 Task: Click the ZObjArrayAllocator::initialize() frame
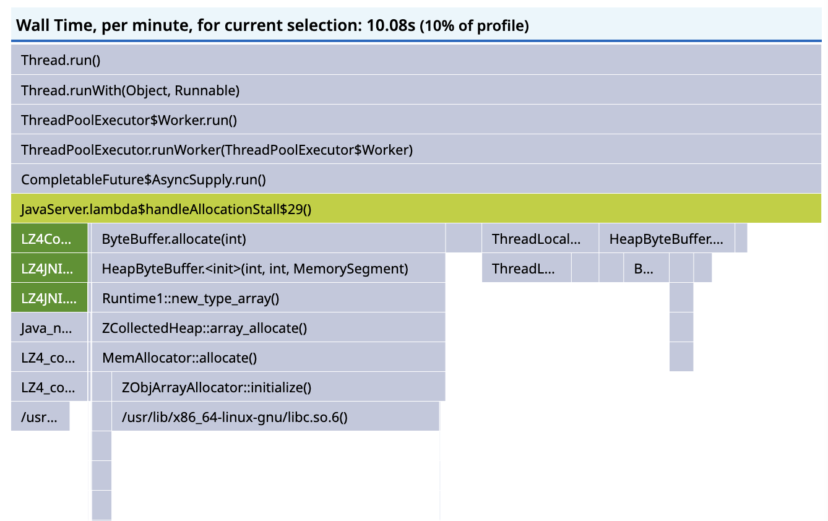pos(278,387)
